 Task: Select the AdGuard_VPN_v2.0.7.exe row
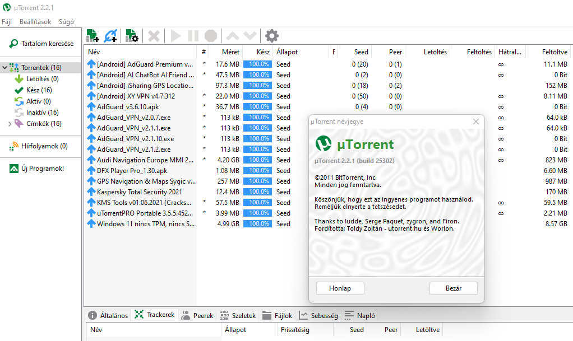[134, 117]
